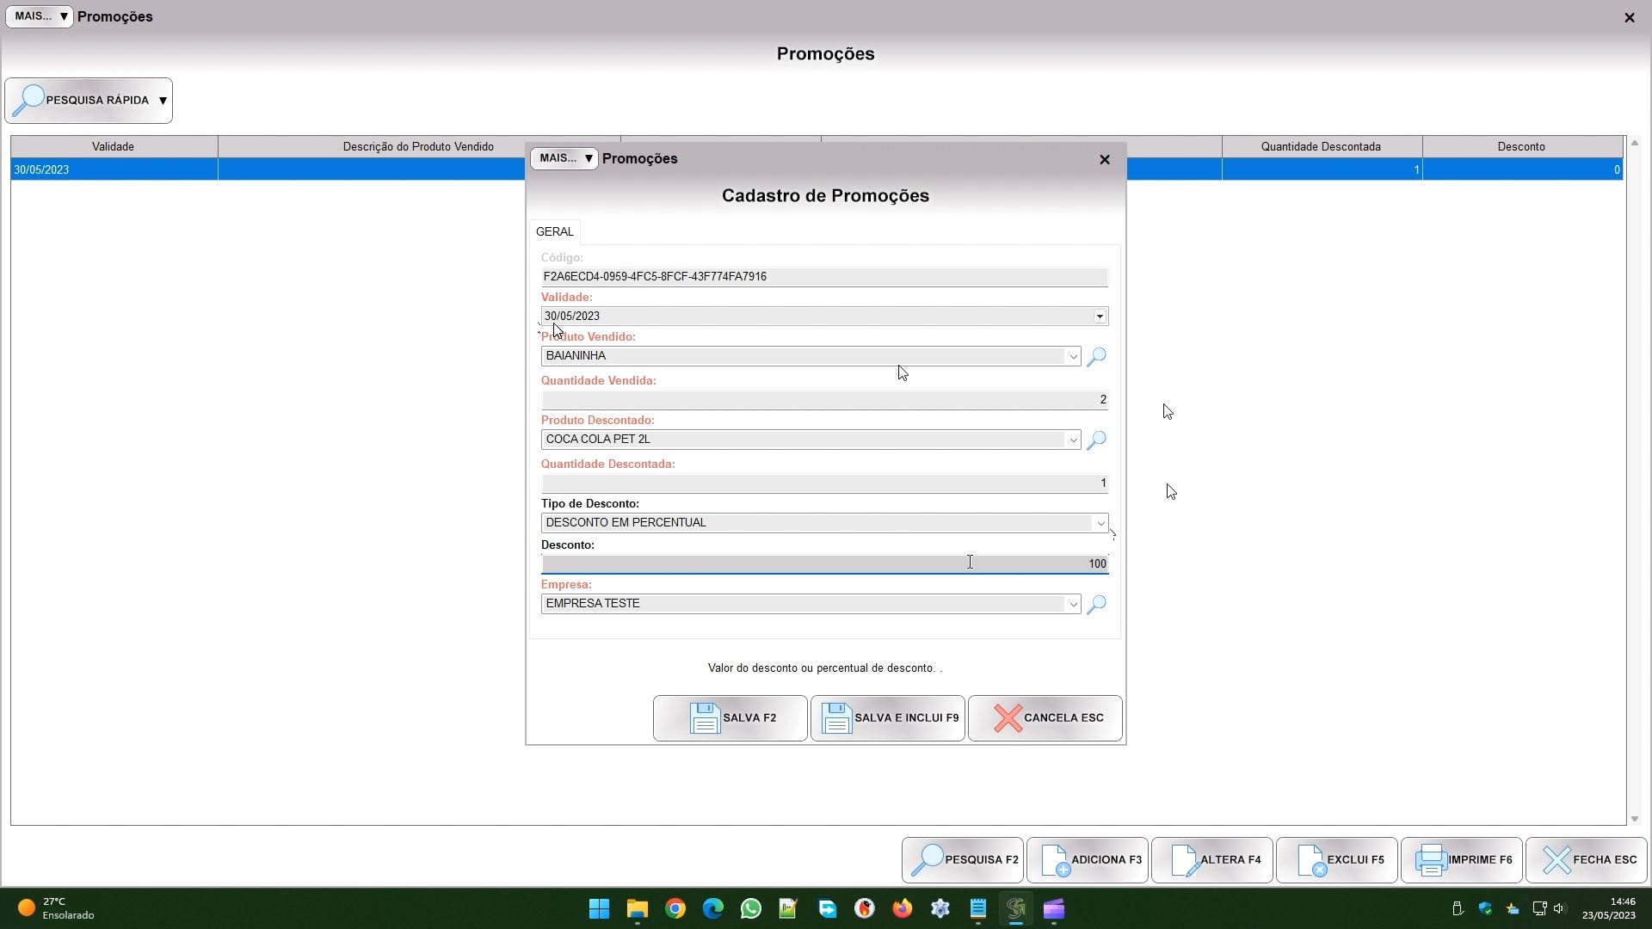This screenshot has height=929, width=1652.
Task: Click Salva e Inclui F9 button
Action: pyautogui.click(x=887, y=718)
